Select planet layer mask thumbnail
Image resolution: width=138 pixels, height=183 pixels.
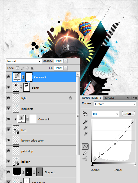pyautogui.click(x=27, y=87)
